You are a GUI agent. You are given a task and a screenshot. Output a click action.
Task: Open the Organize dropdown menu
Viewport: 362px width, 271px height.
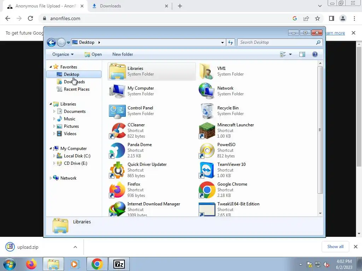[63, 54]
